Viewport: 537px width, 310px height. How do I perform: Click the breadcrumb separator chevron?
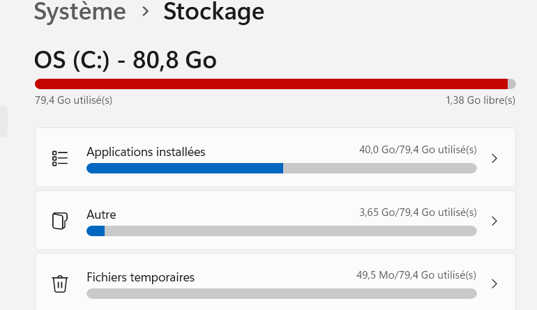click(145, 13)
